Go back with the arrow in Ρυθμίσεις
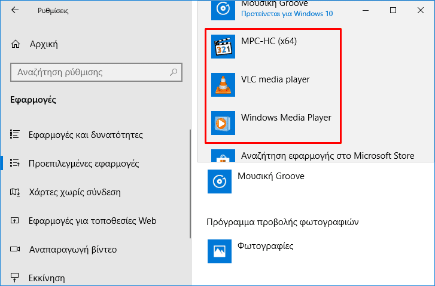435x286 pixels. (x=15, y=10)
